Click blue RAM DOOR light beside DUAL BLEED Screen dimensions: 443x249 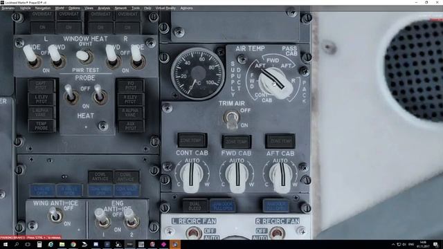tap(223, 206)
